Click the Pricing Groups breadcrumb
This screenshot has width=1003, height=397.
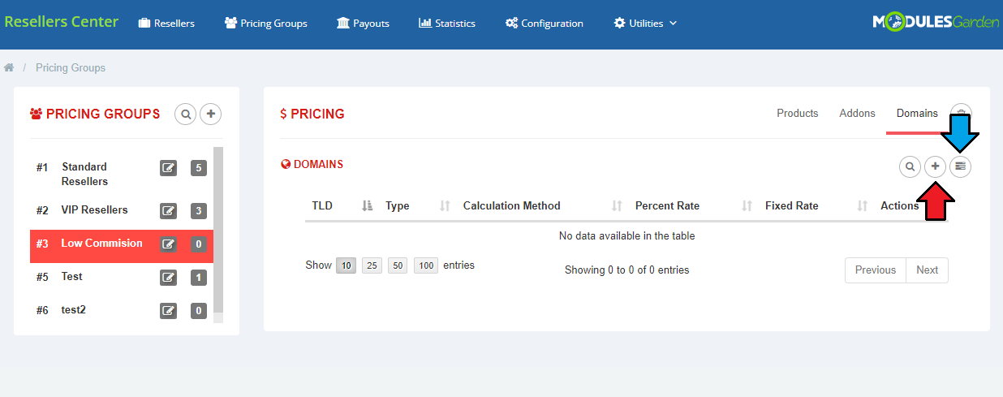point(71,67)
